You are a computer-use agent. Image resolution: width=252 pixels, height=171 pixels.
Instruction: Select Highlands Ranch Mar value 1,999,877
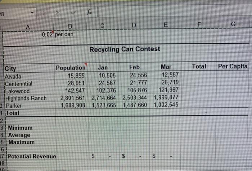pos(166,97)
